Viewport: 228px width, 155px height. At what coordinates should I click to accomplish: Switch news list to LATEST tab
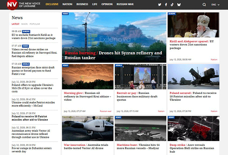tap(16, 24)
